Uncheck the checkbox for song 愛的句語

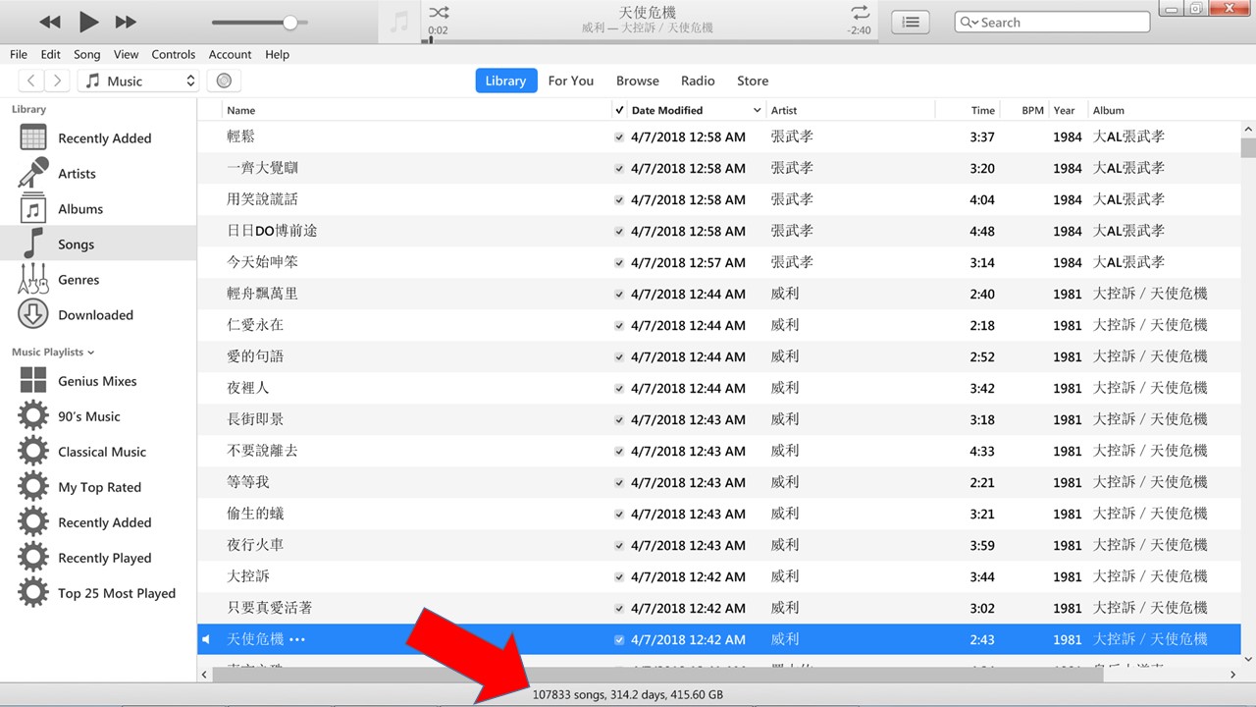click(x=619, y=357)
